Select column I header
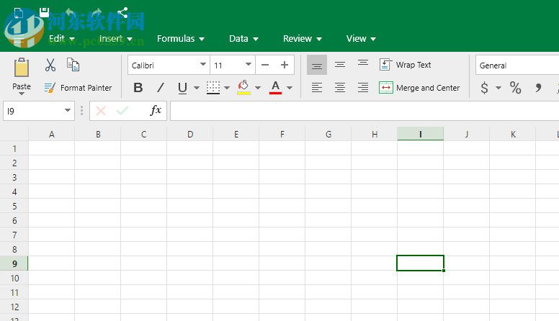This screenshot has width=559, height=321. pyautogui.click(x=421, y=134)
